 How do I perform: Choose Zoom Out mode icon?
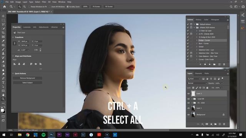pyautogui.click(x=25, y=7)
